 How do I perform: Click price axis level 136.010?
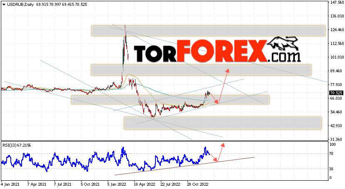[x=337, y=16]
